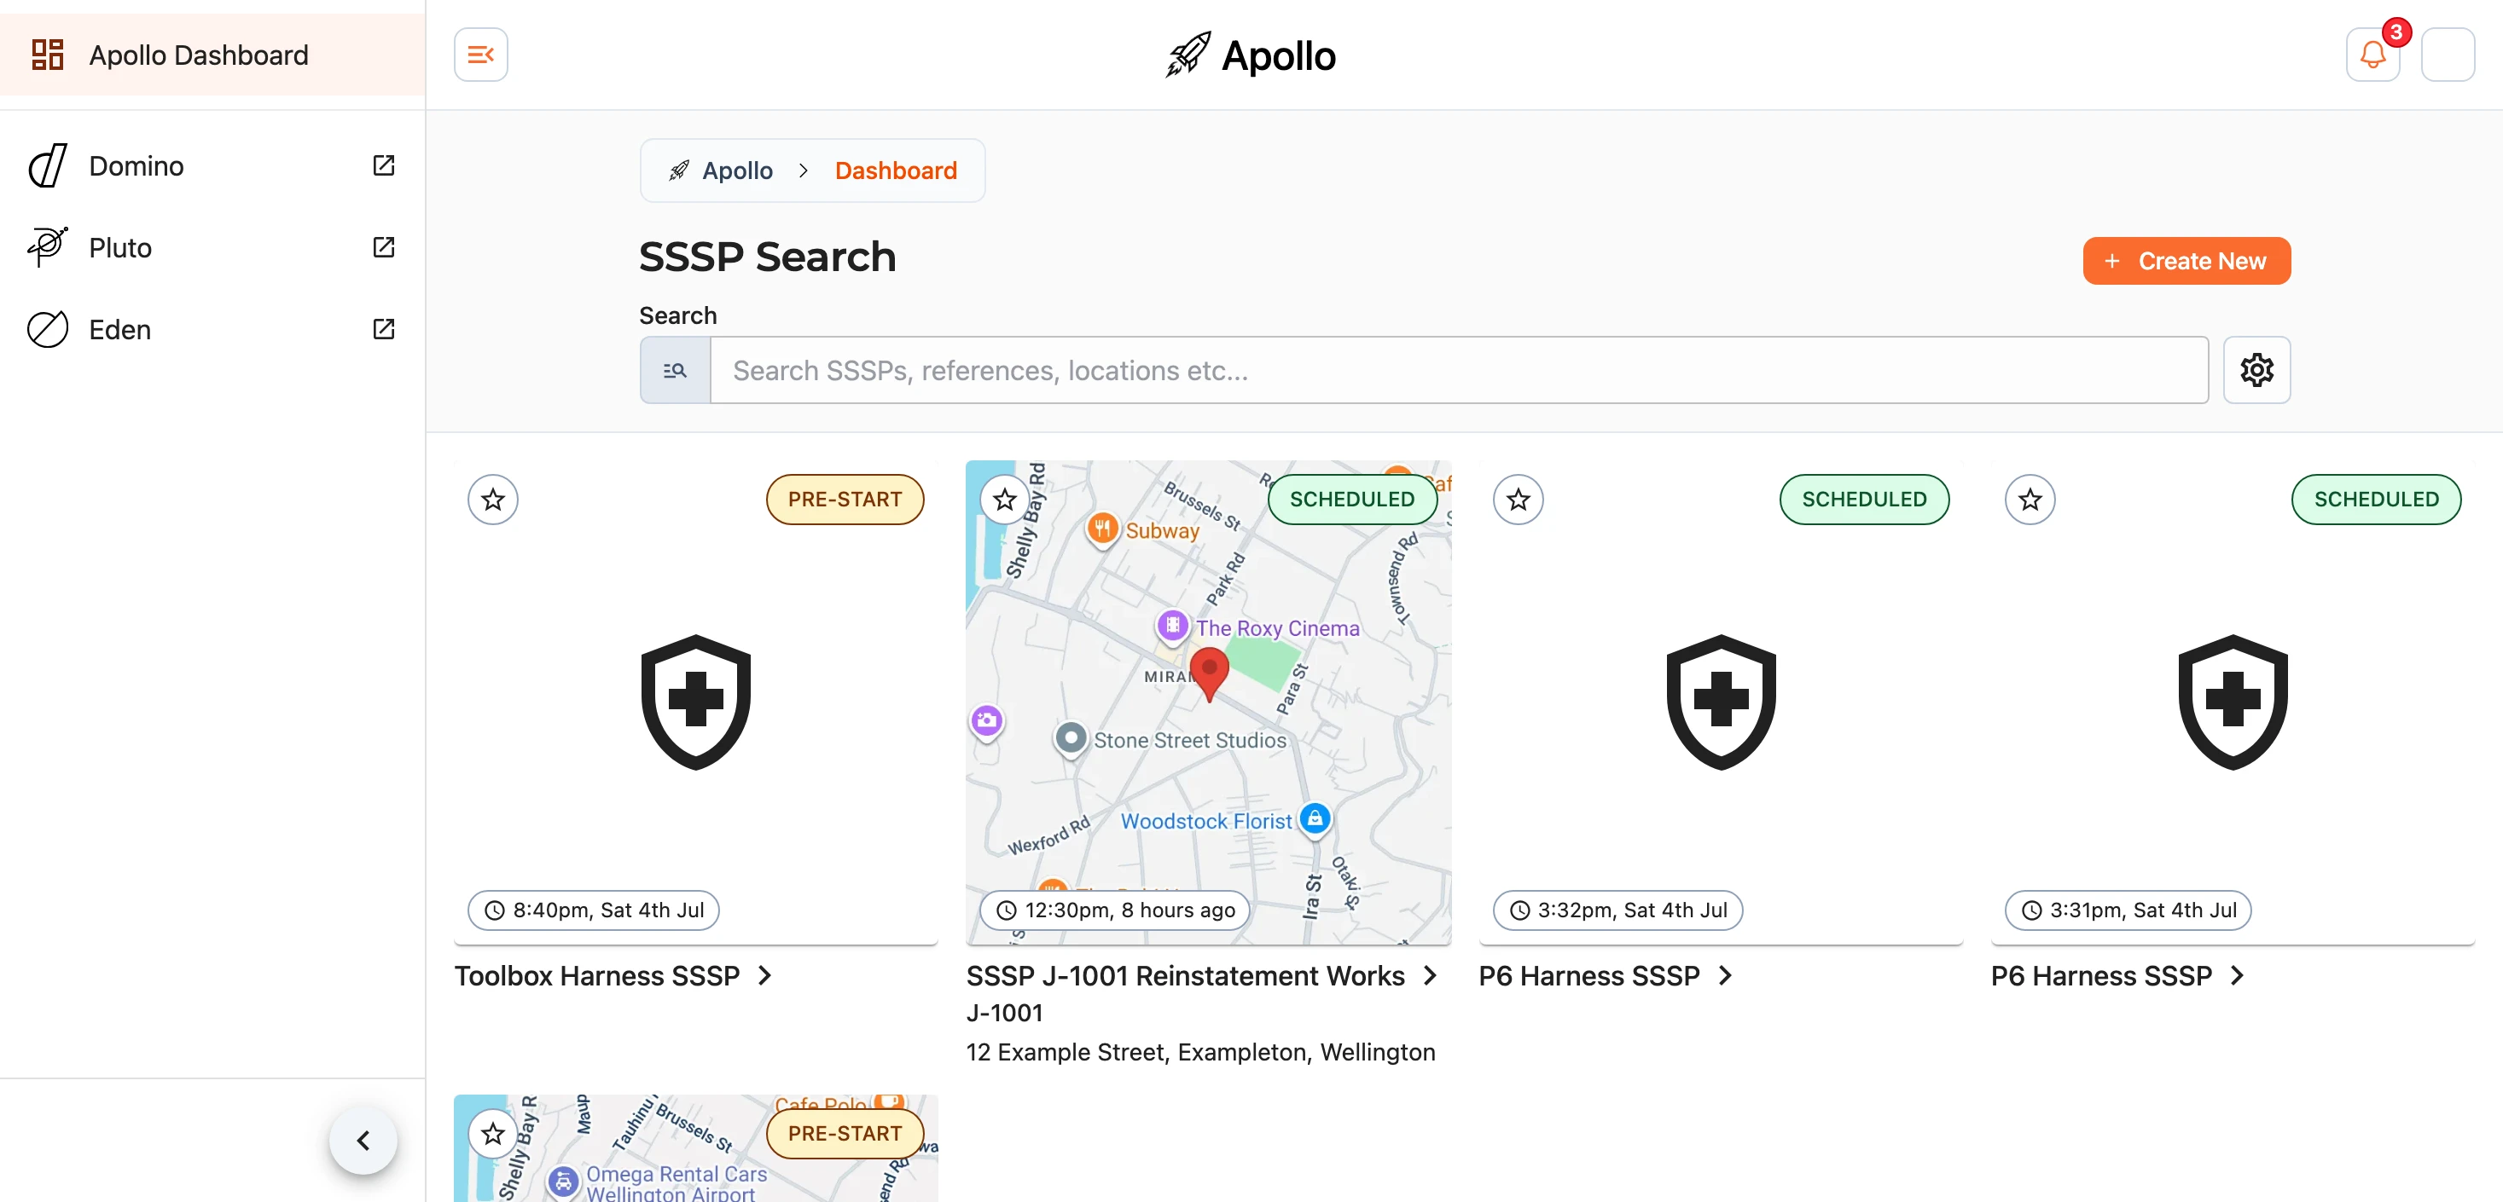Star the Toolbox Harness SSSP card
This screenshot has width=2503, height=1202.
point(492,499)
